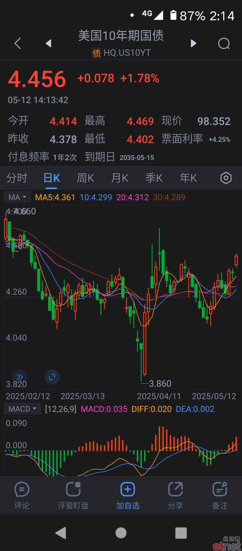Tap the 20:4.312 moving average label
This screenshot has height=551, width=242.
132,197
